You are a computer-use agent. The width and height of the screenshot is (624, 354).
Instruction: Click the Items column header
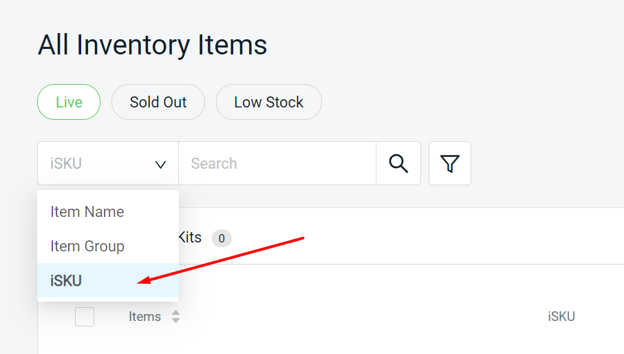pyautogui.click(x=144, y=317)
